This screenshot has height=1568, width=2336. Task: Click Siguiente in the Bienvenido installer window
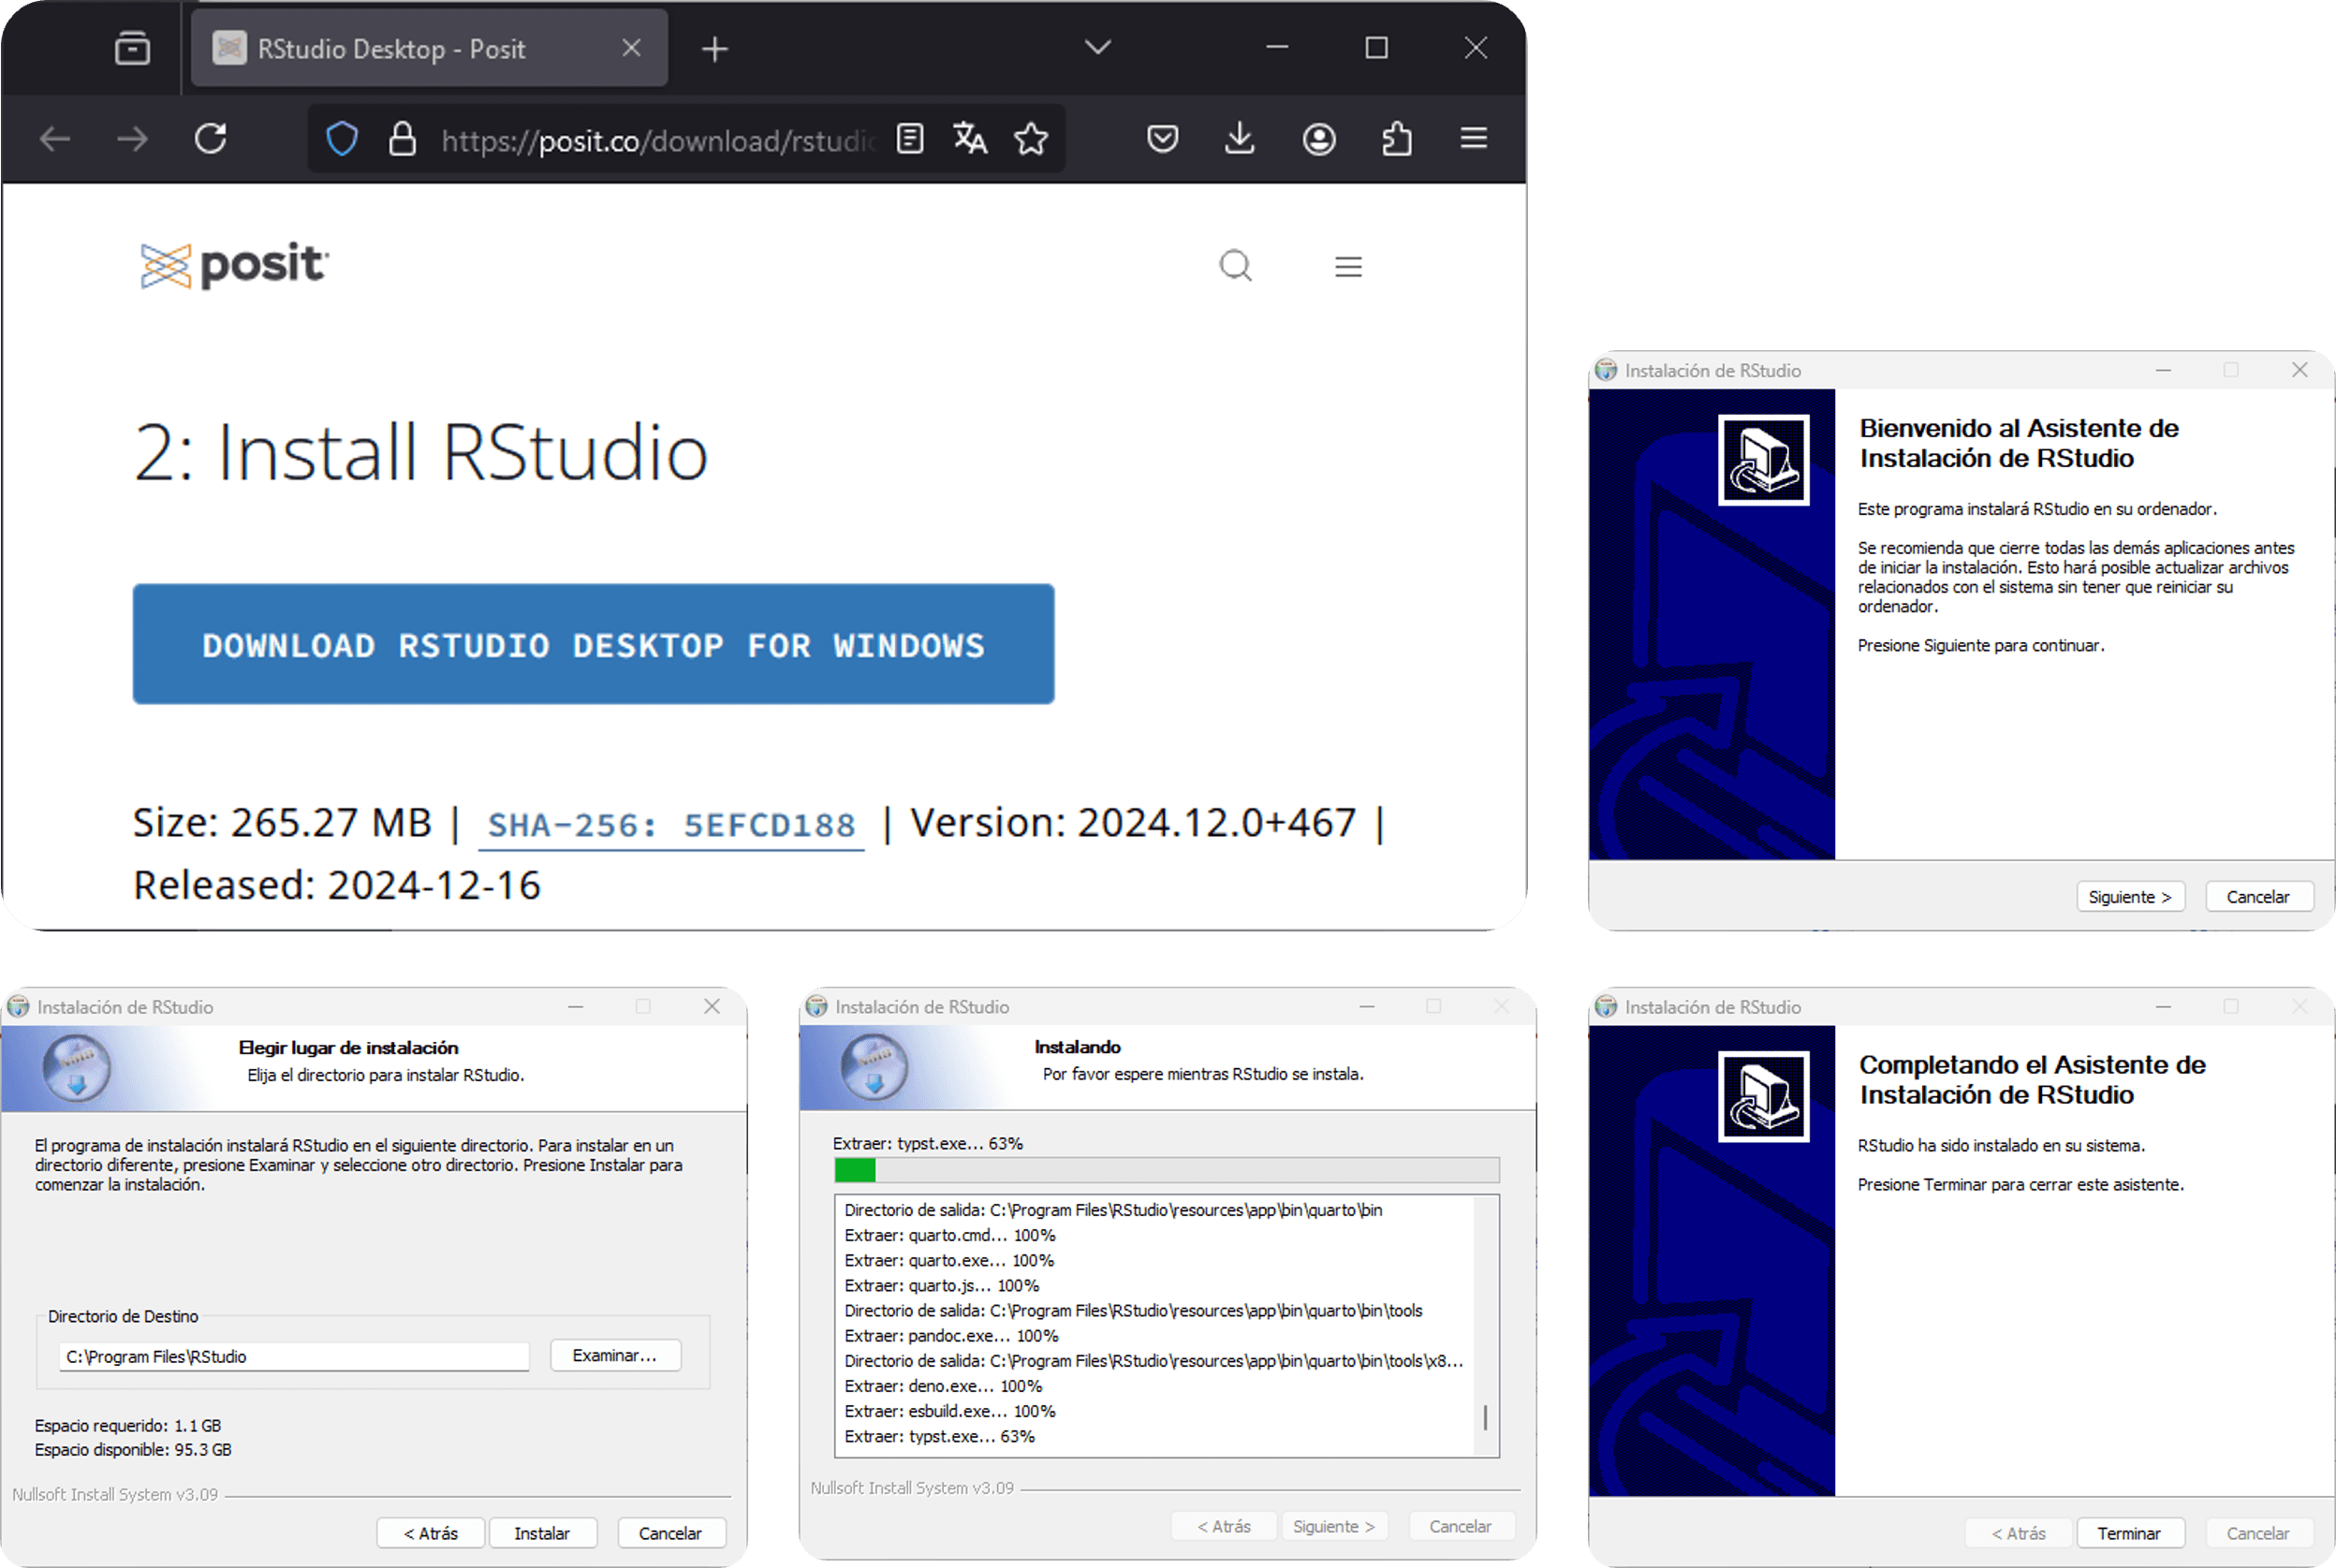coord(2130,897)
